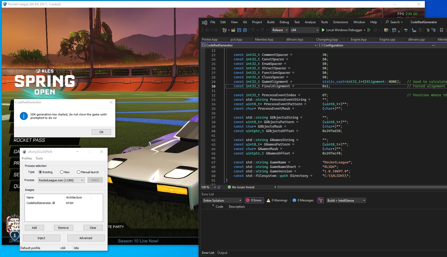
Task: Click the New Project toolbar icon
Action: coord(225,30)
